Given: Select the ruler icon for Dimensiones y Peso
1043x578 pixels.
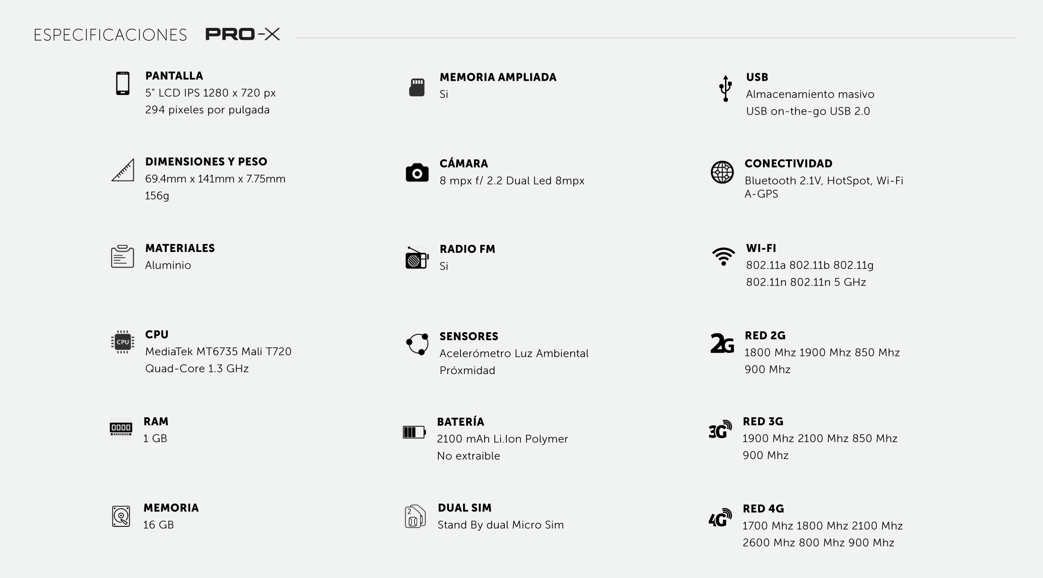Looking at the screenshot, I should 123,170.
